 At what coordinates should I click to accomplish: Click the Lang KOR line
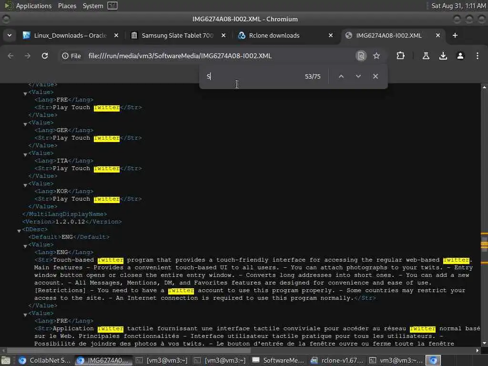click(x=64, y=191)
